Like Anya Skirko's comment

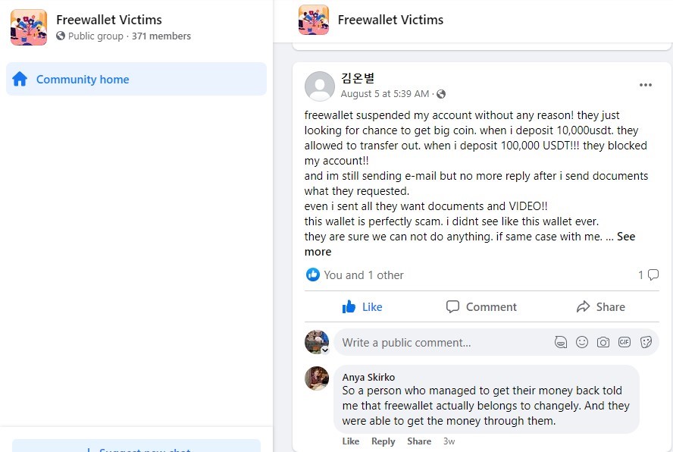point(351,441)
